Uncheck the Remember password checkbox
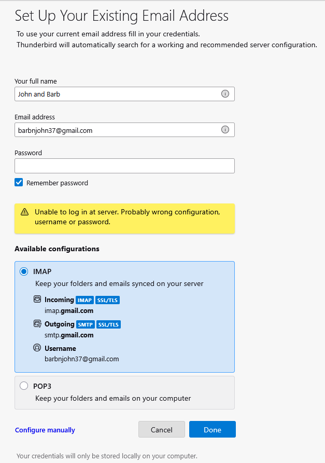The height and width of the screenshot is (463, 325). [x=19, y=183]
